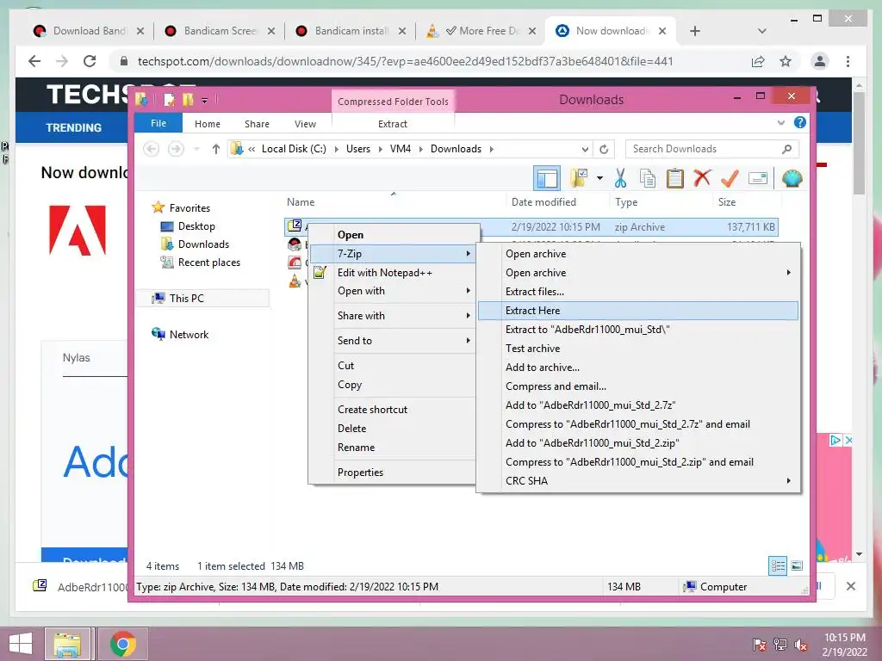
Task: Select Downloads under Favorites
Action: (203, 244)
